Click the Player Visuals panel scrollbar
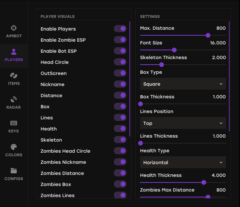This screenshot has height=207, width=240. click(x=130, y=79)
